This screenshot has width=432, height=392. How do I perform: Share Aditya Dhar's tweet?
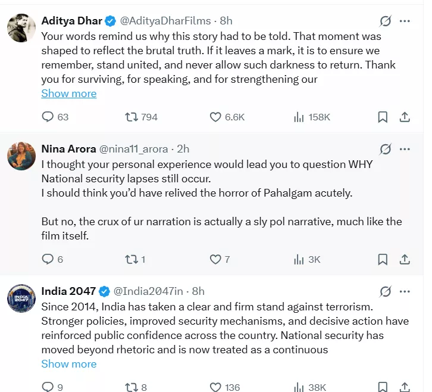[x=404, y=117]
